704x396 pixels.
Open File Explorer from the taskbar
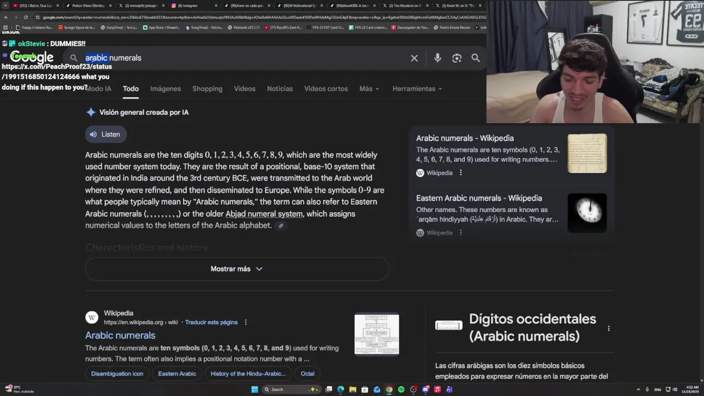click(353, 389)
